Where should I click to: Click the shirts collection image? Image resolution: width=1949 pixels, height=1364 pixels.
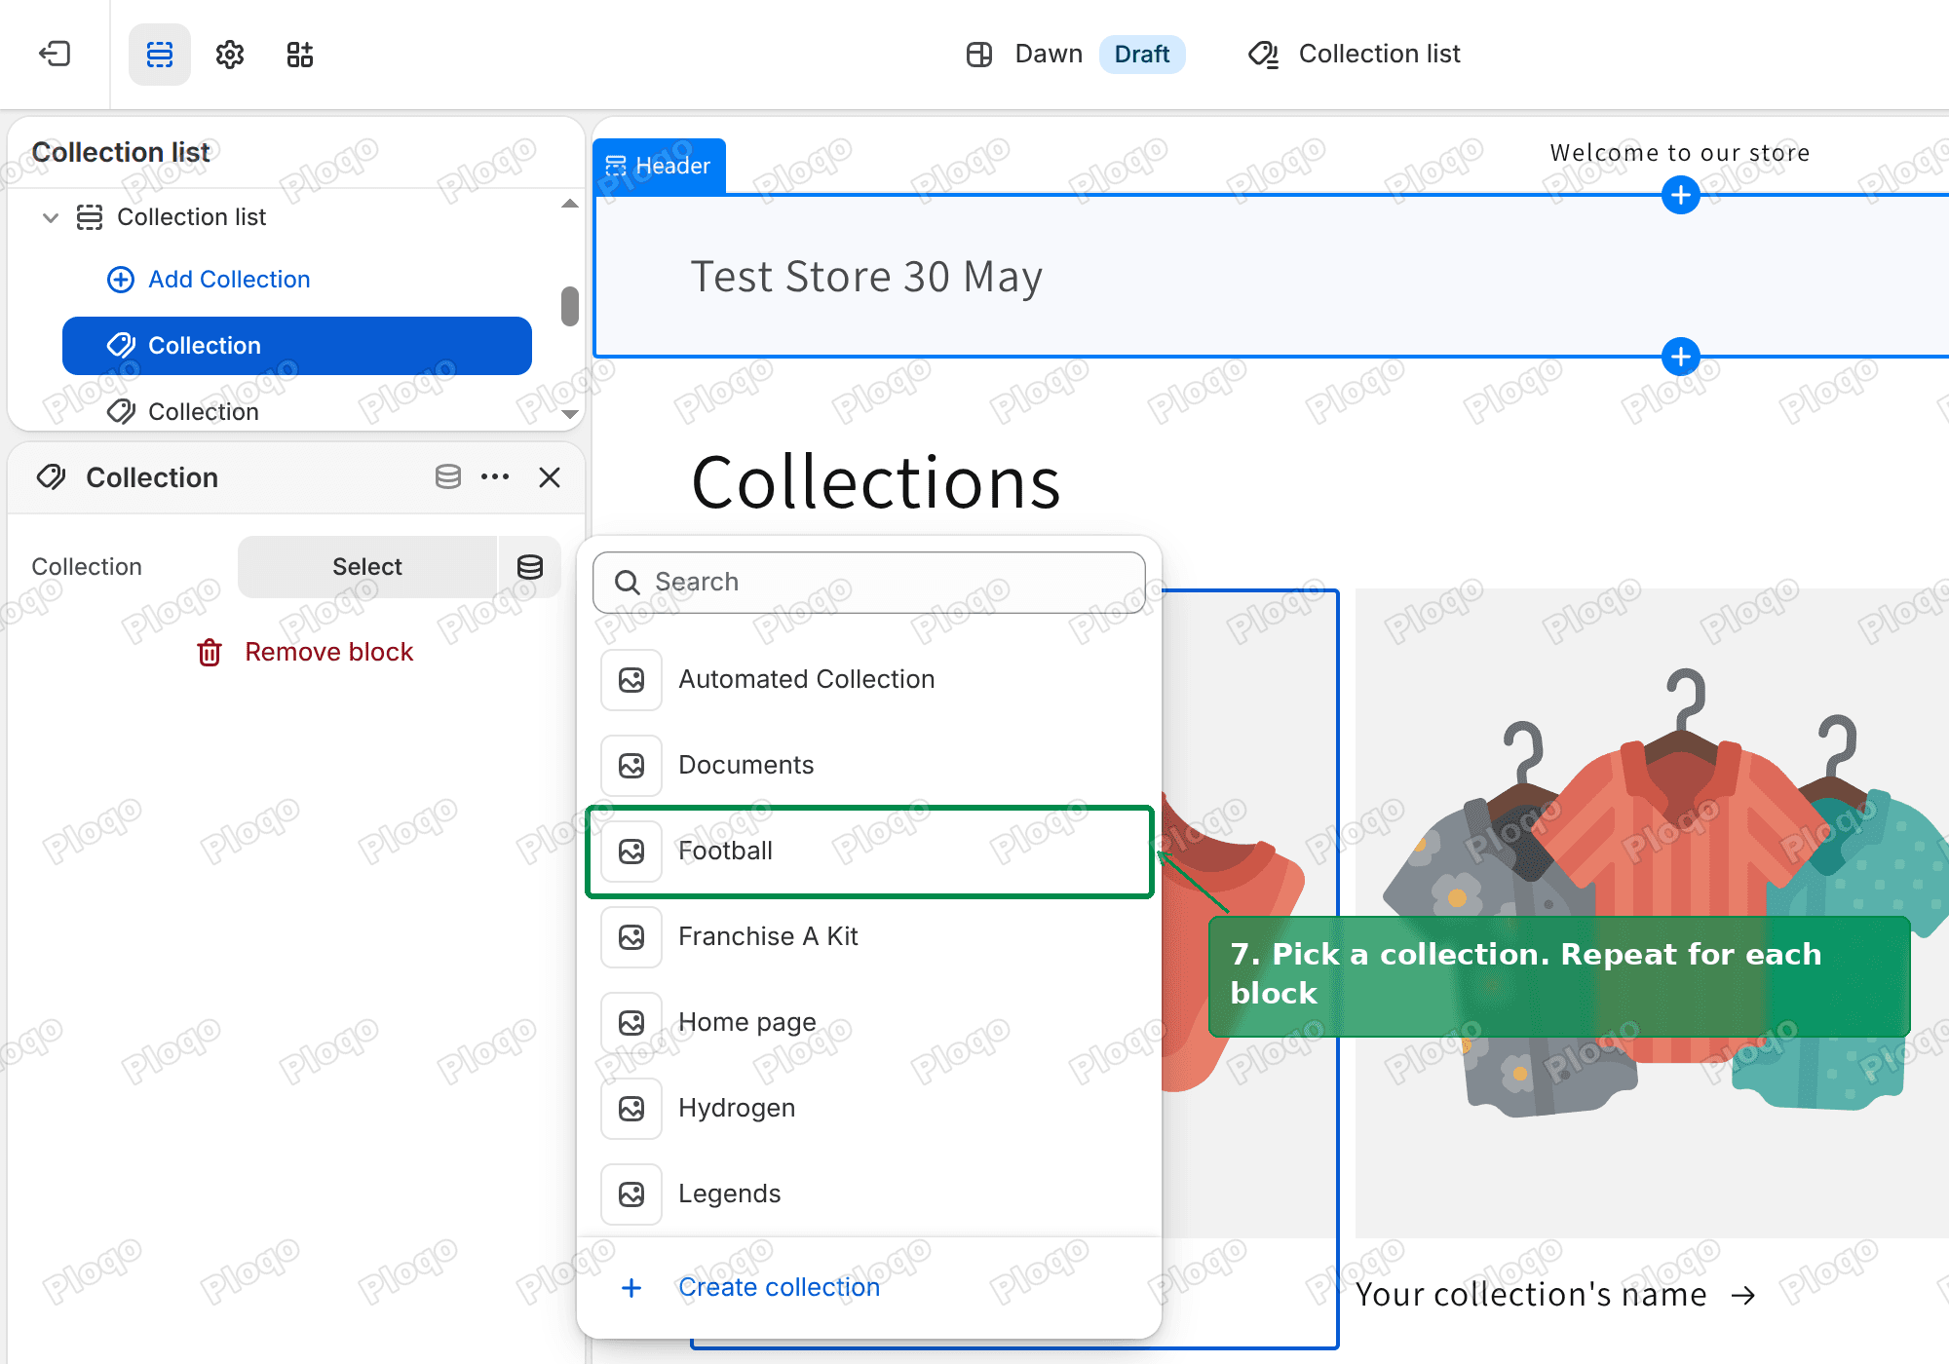click(1652, 913)
